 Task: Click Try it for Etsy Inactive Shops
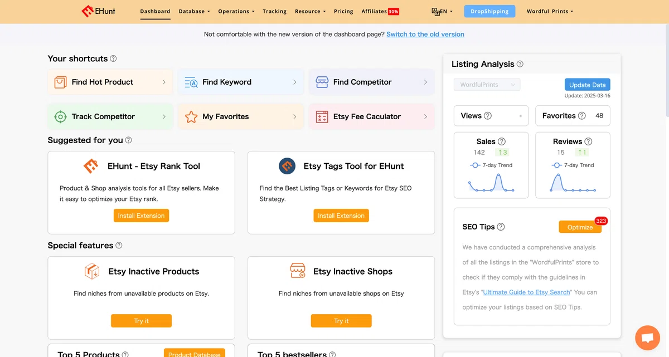(341, 321)
